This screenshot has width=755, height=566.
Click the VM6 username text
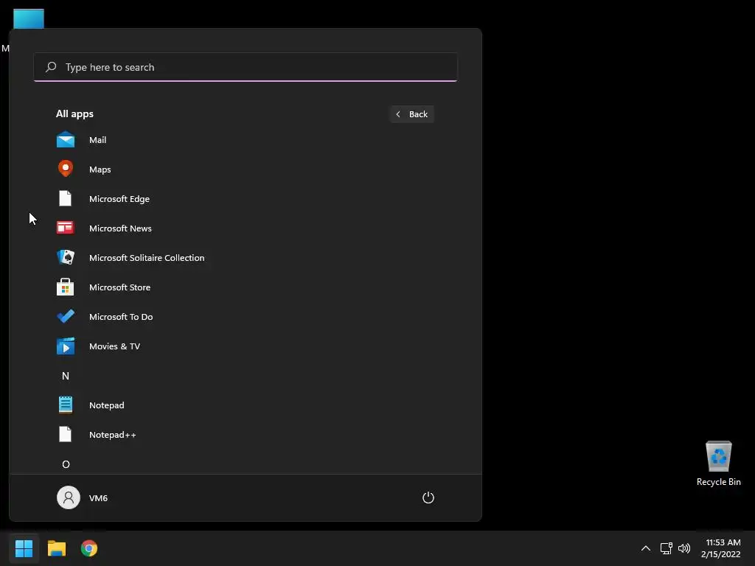[x=98, y=498]
